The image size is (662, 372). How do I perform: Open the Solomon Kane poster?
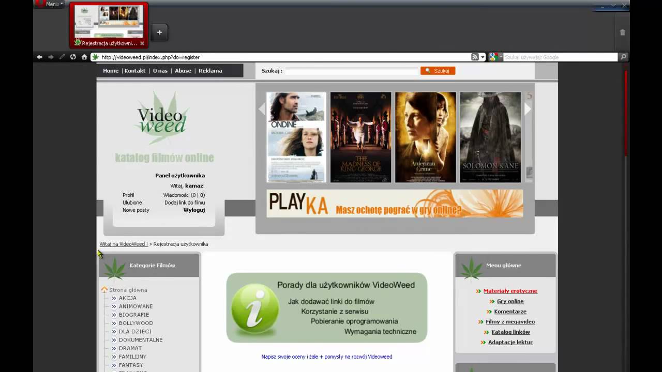click(x=490, y=137)
